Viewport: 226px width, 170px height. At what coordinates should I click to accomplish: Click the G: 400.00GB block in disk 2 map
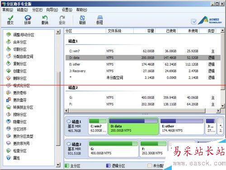click(x=113, y=149)
